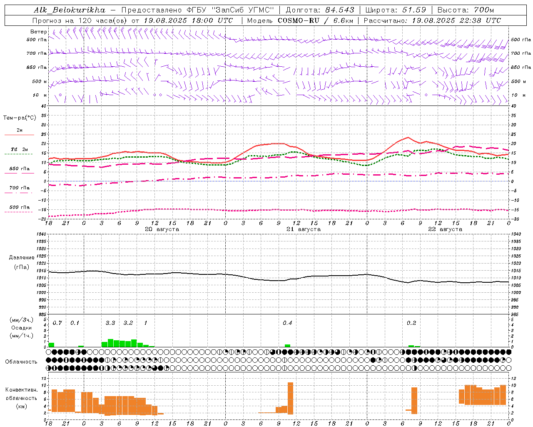Click the (мм/1ч.) precipitation unit label
This screenshot has height=427, width=533.
(x=22, y=335)
